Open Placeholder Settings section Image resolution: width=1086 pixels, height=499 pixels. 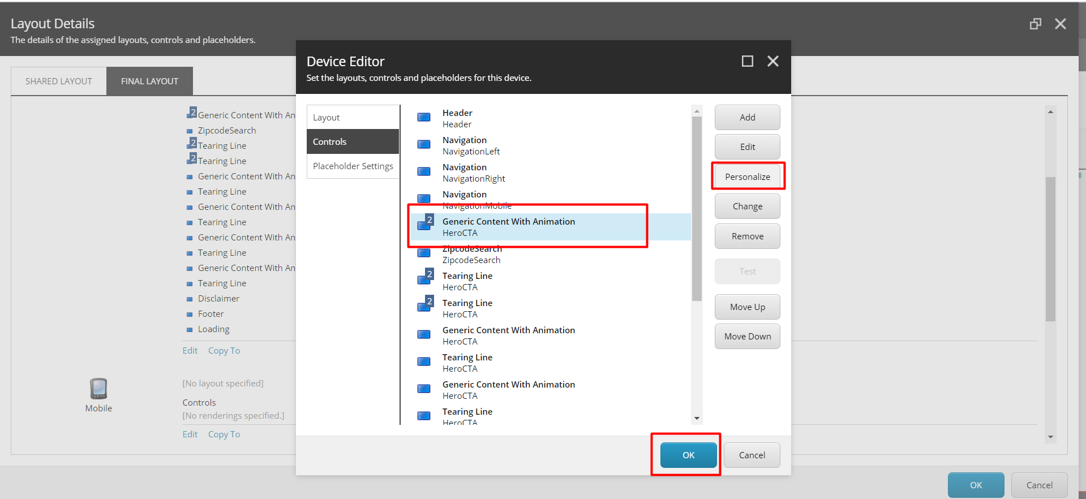(x=353, y=166)
